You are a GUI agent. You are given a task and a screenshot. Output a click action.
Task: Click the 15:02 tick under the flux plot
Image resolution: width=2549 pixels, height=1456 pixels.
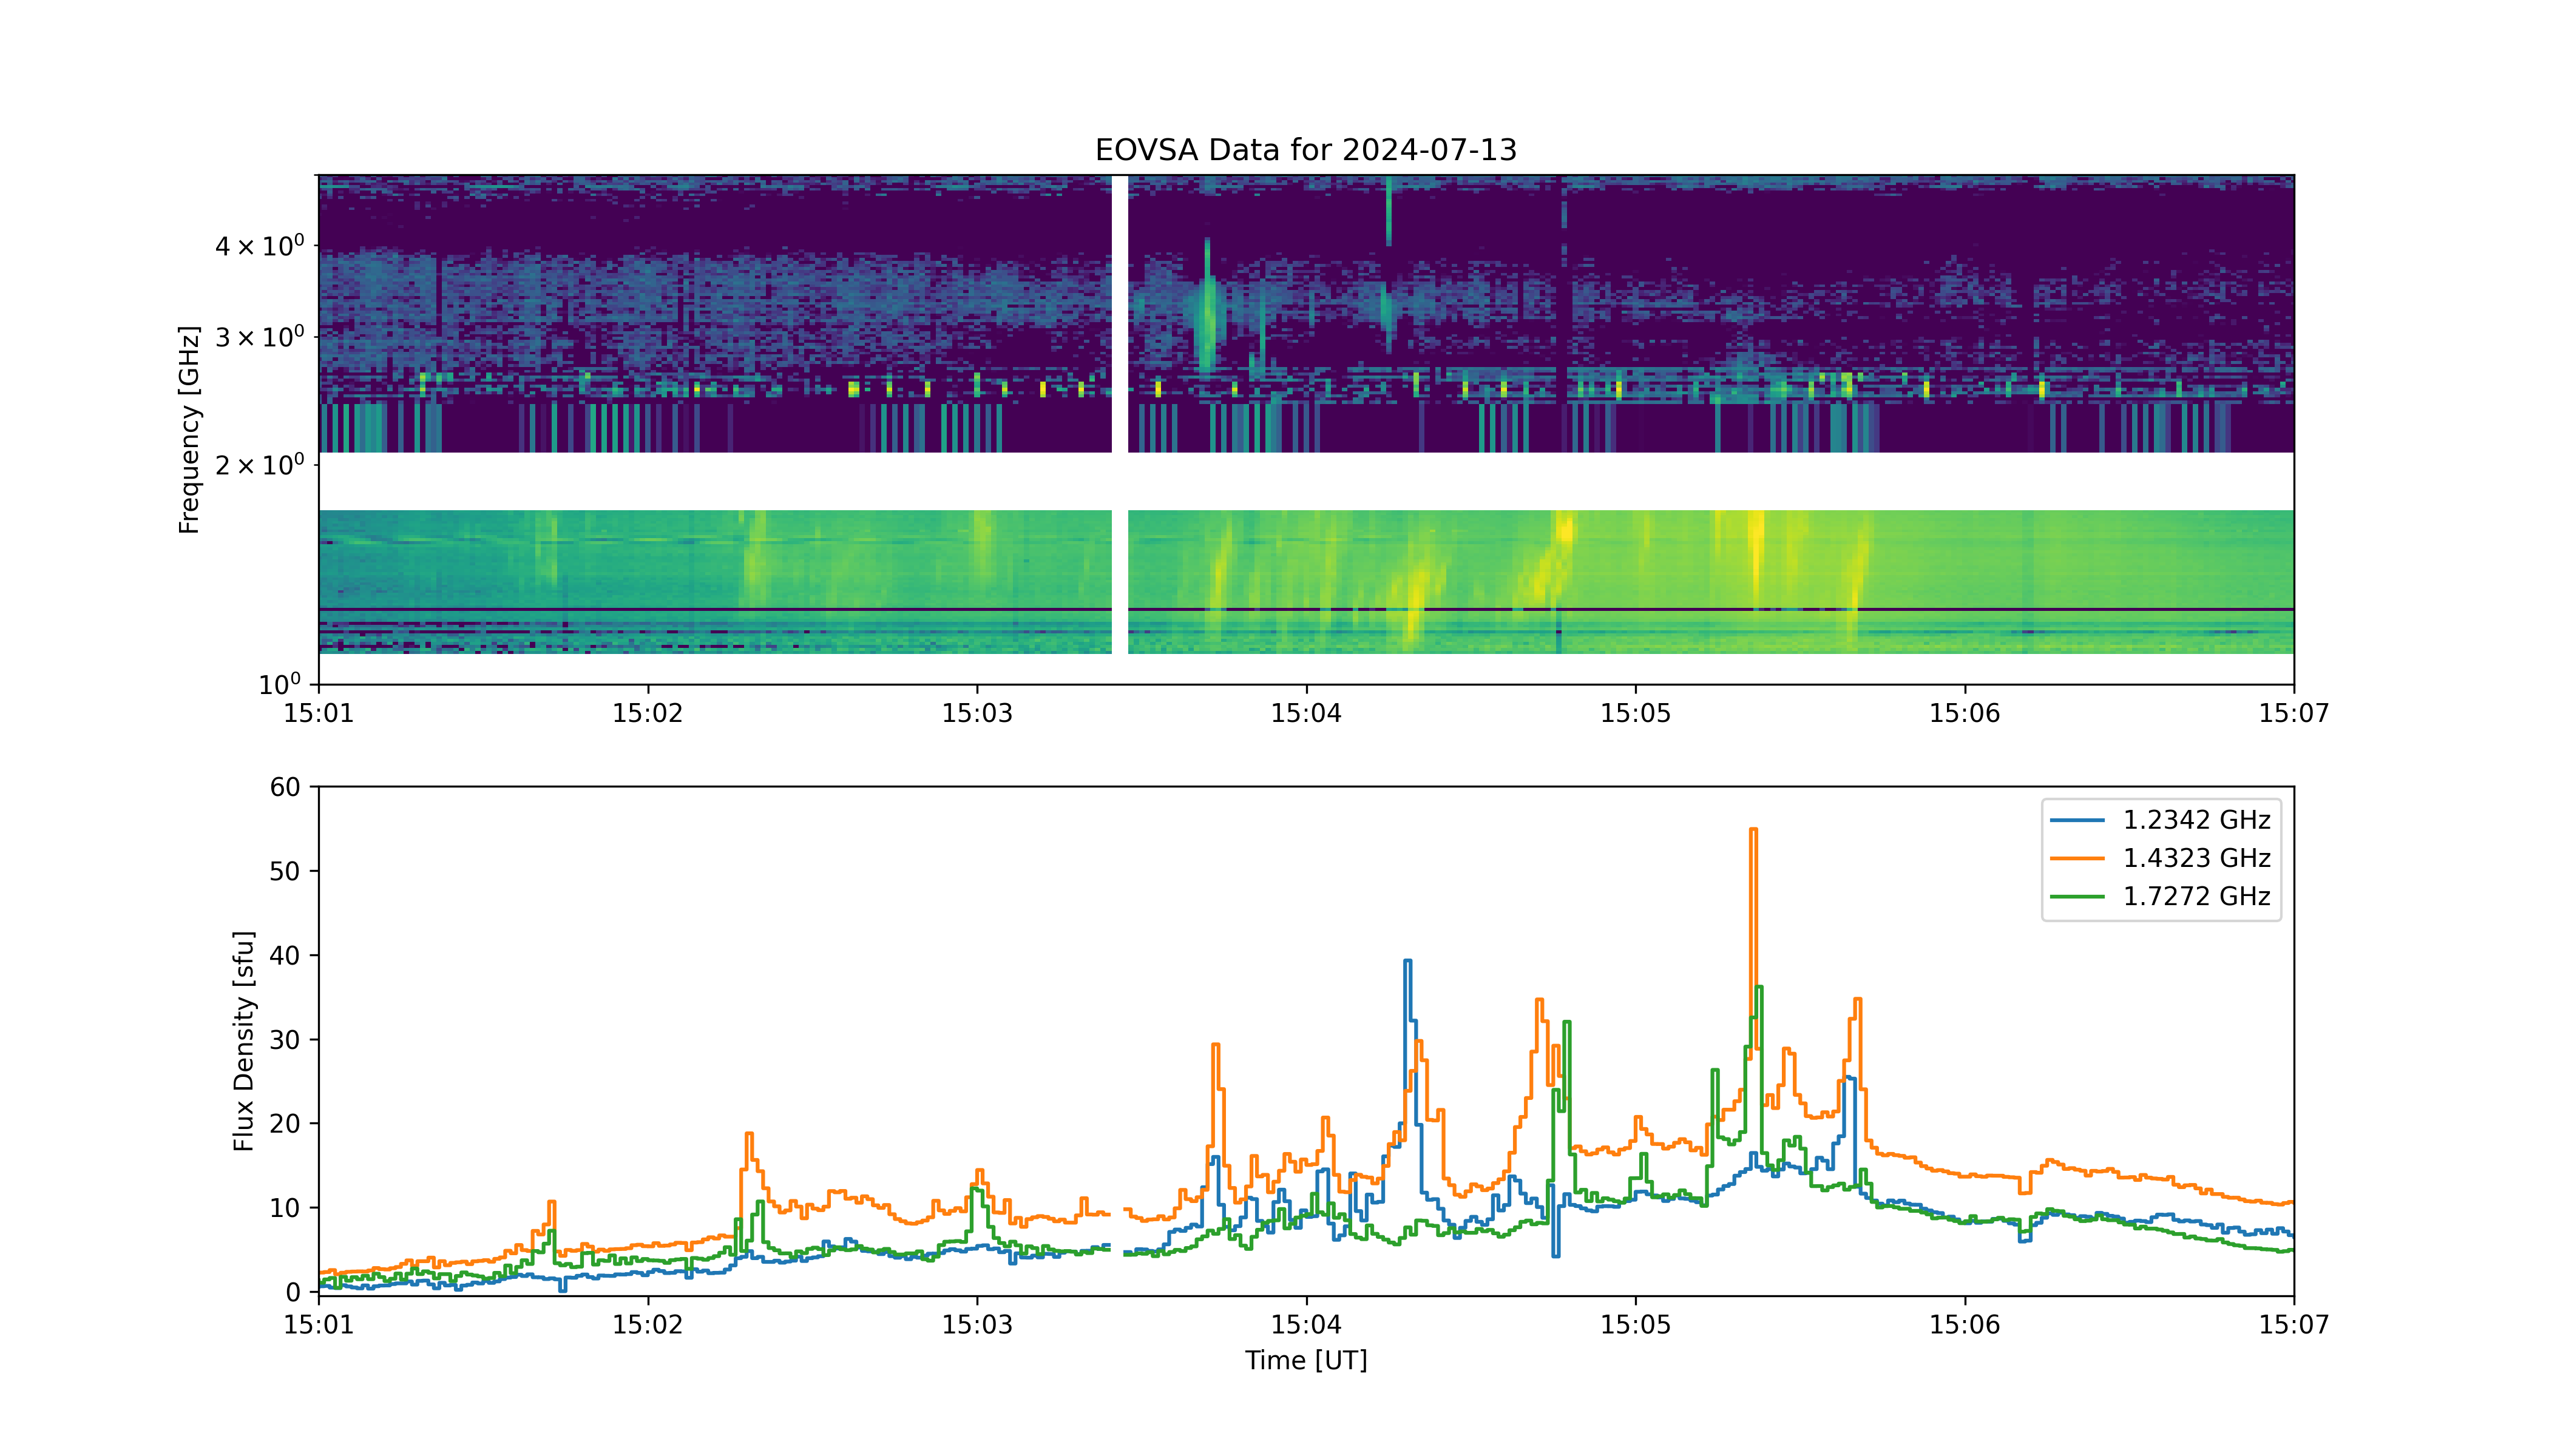coord(647,1326)
